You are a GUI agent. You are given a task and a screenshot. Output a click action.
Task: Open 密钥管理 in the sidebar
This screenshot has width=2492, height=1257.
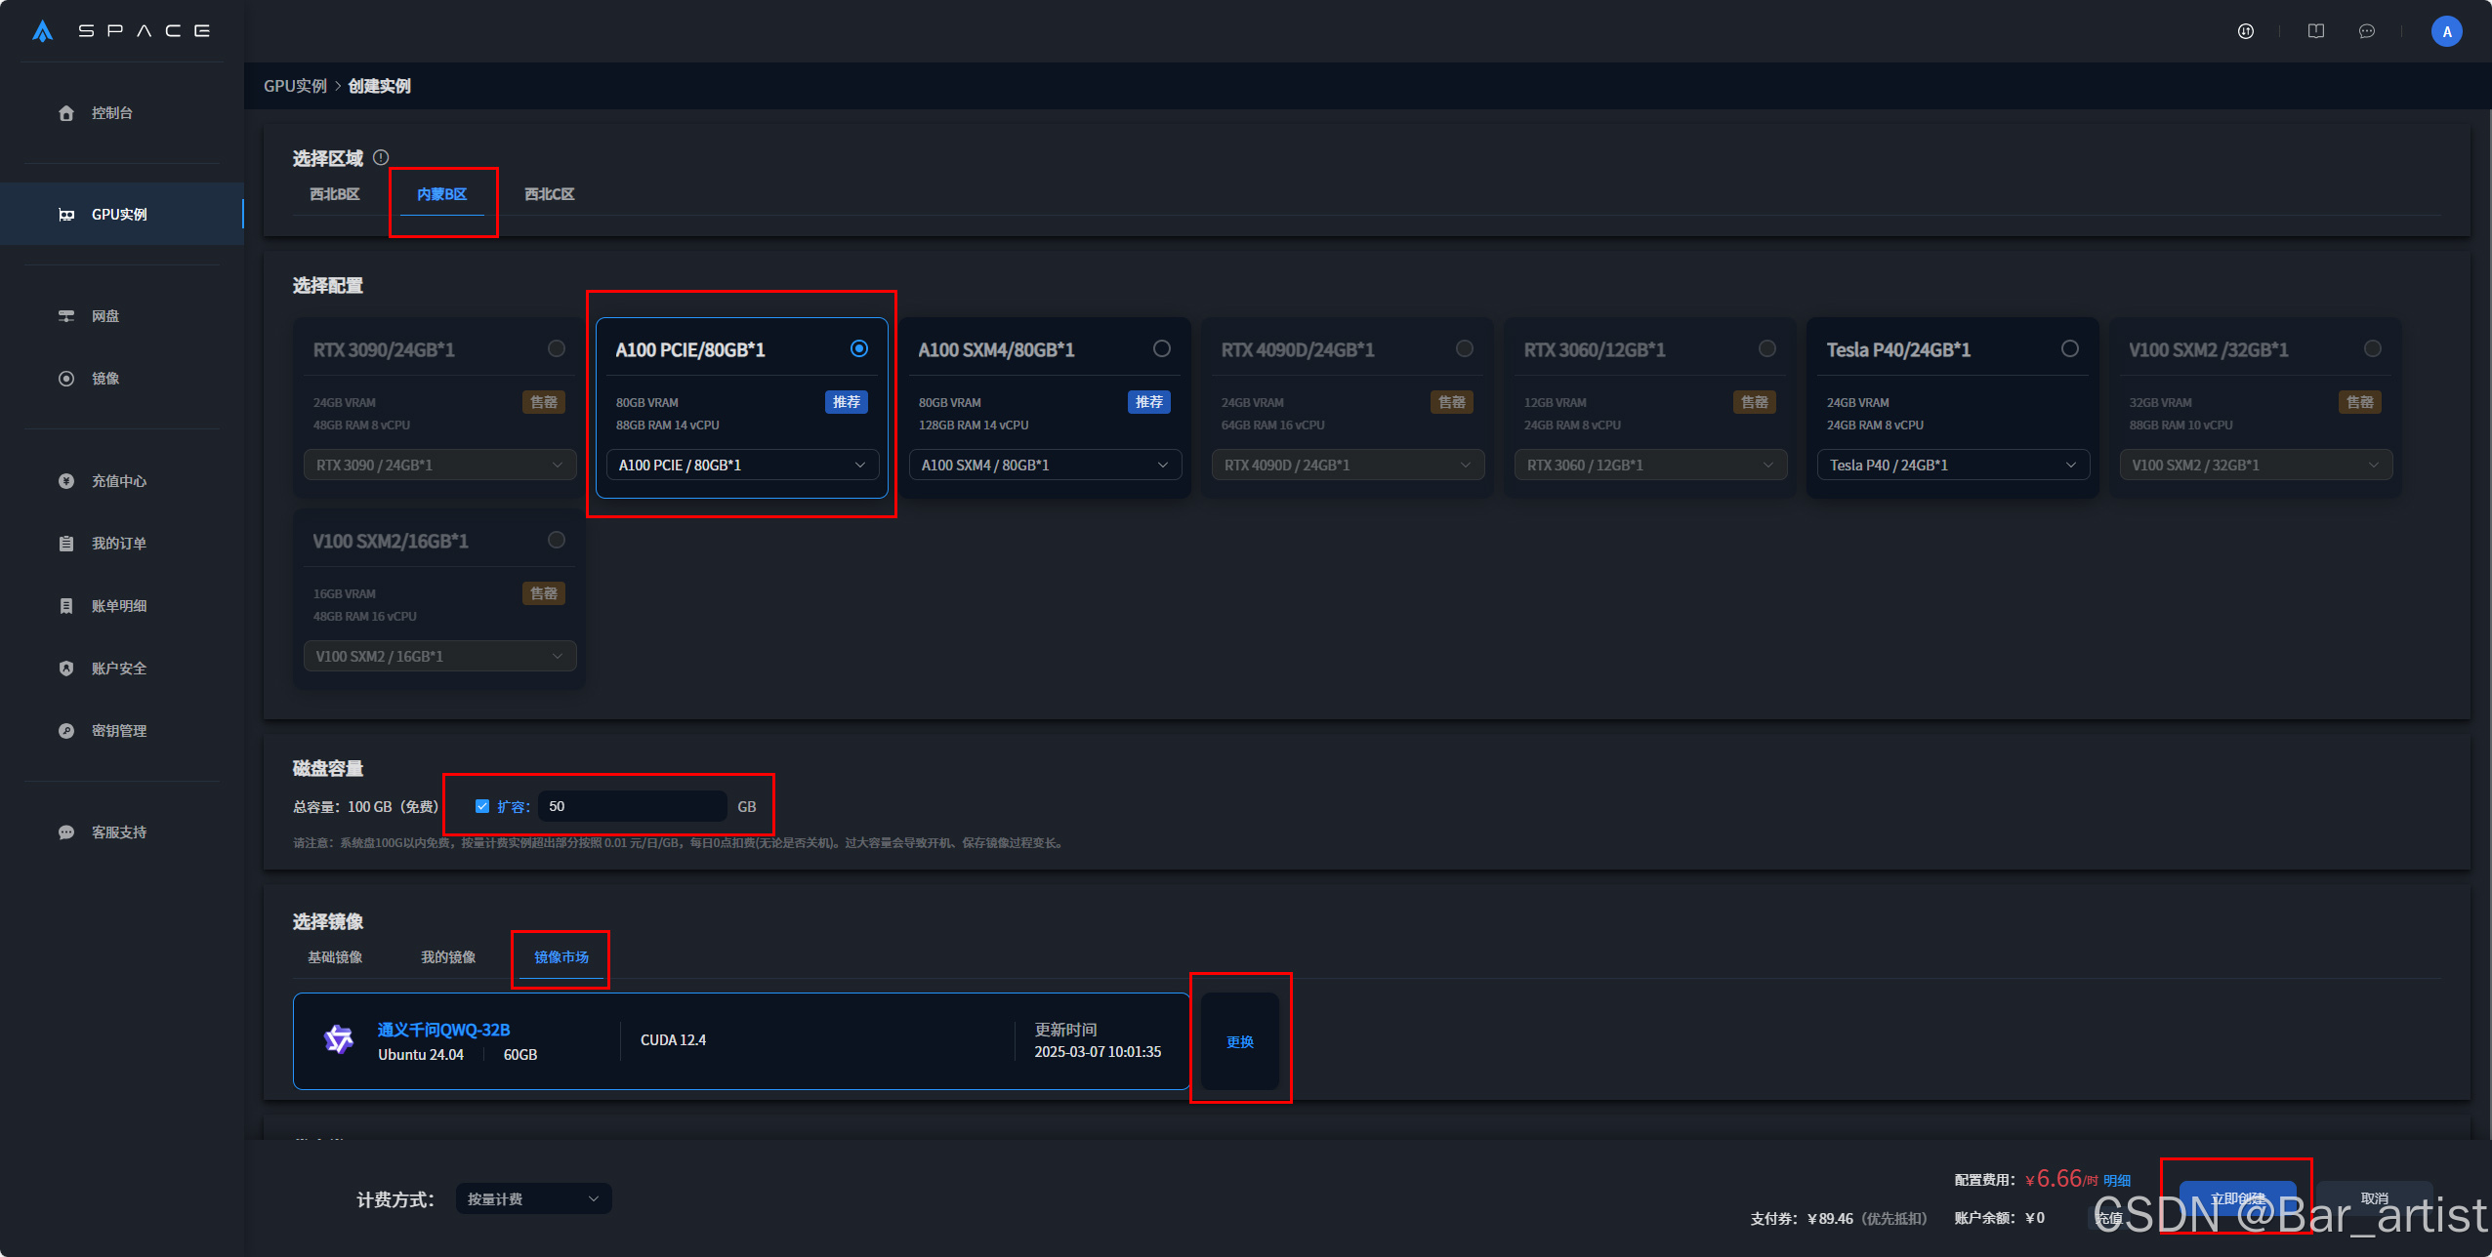tap(118, 731)
